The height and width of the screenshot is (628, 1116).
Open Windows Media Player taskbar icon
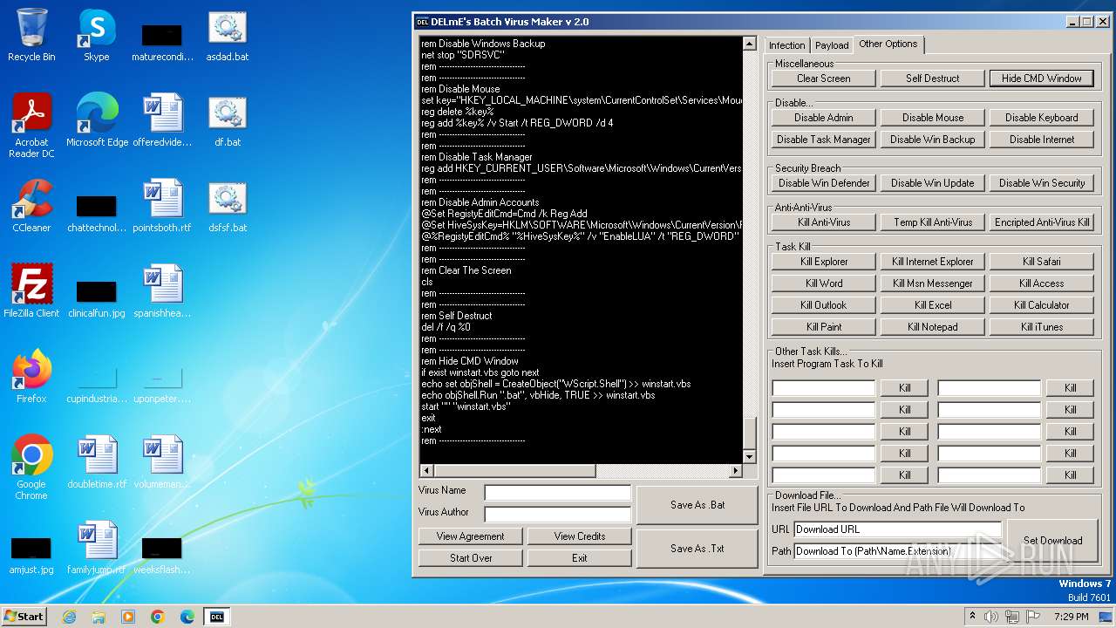[128, 617]
